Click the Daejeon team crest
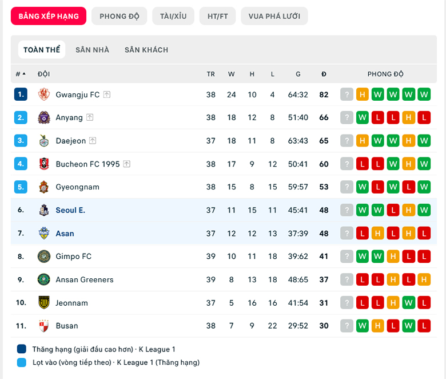This screenshot has height=379, width=446. tap(44, 141)
